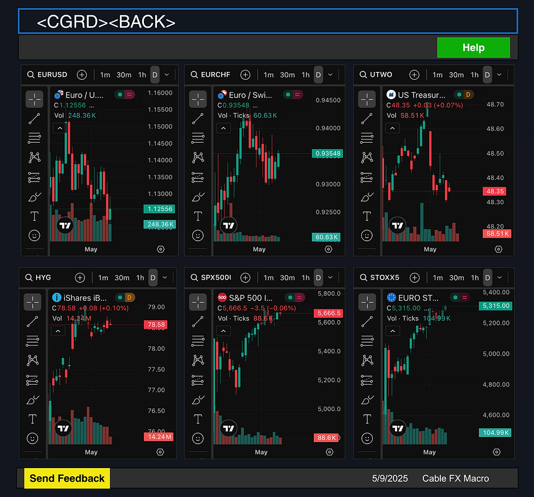This screenshot has height=497, width=534.
Task: Open the emoji picker in UTWO chart
Action: click(367, 235)
